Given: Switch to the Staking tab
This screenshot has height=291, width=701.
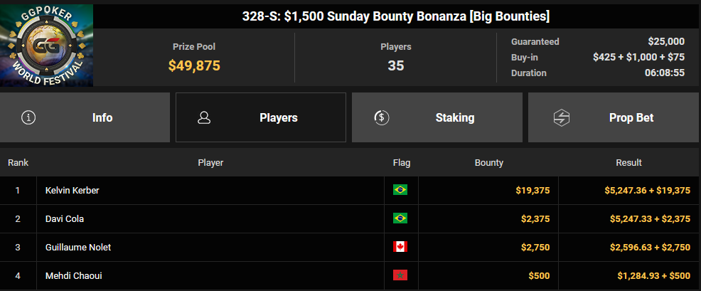Looking at the screenshot, I should click(x=437, y=117).
